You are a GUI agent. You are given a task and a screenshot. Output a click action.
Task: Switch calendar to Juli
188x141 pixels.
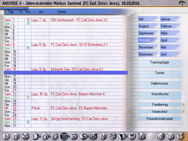[148, 19]
